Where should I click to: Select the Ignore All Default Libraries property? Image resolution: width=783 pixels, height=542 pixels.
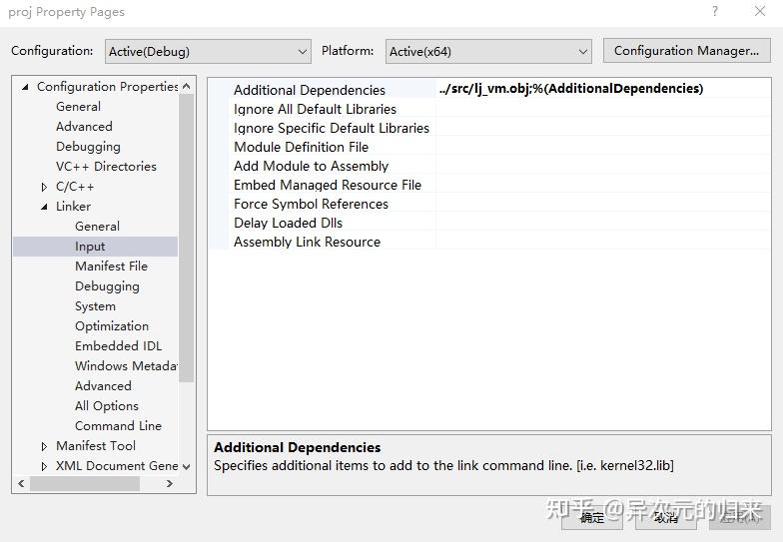315,109
